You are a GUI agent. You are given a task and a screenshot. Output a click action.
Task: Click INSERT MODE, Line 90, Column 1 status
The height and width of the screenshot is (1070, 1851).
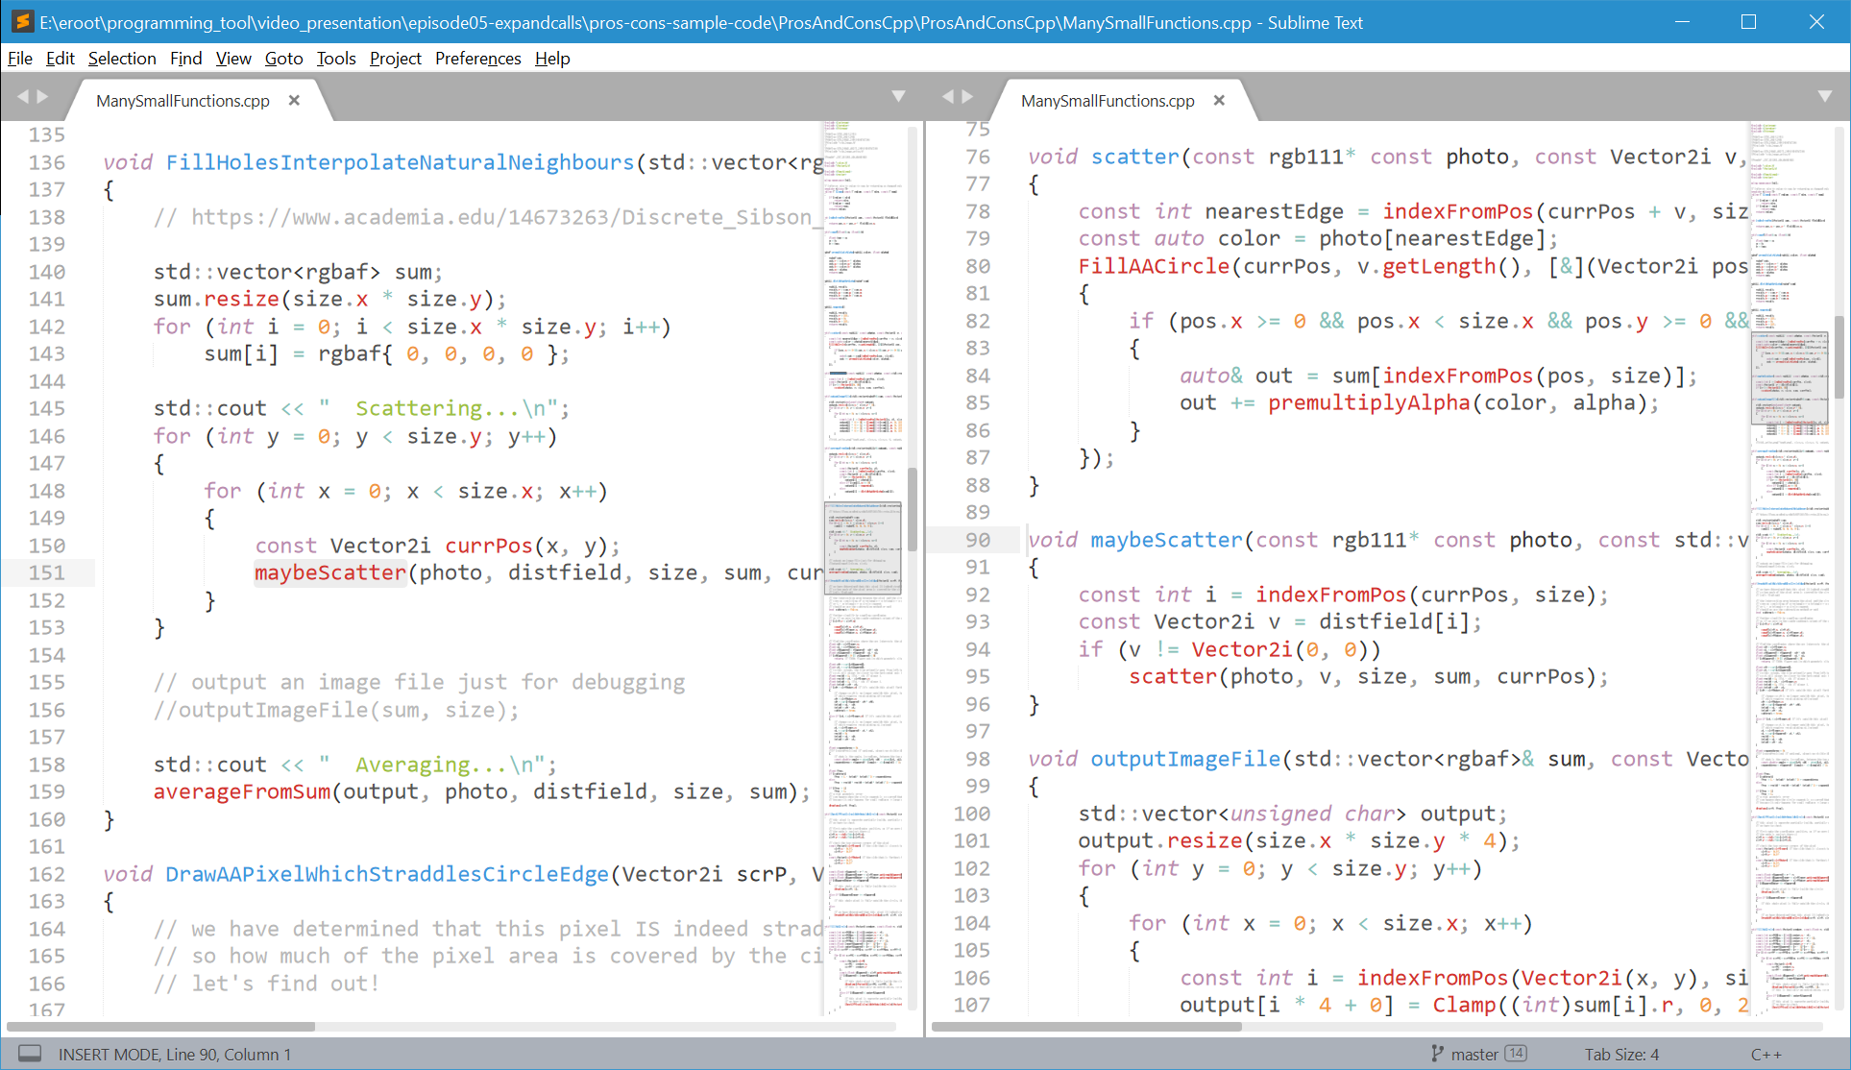(175, 1055)
